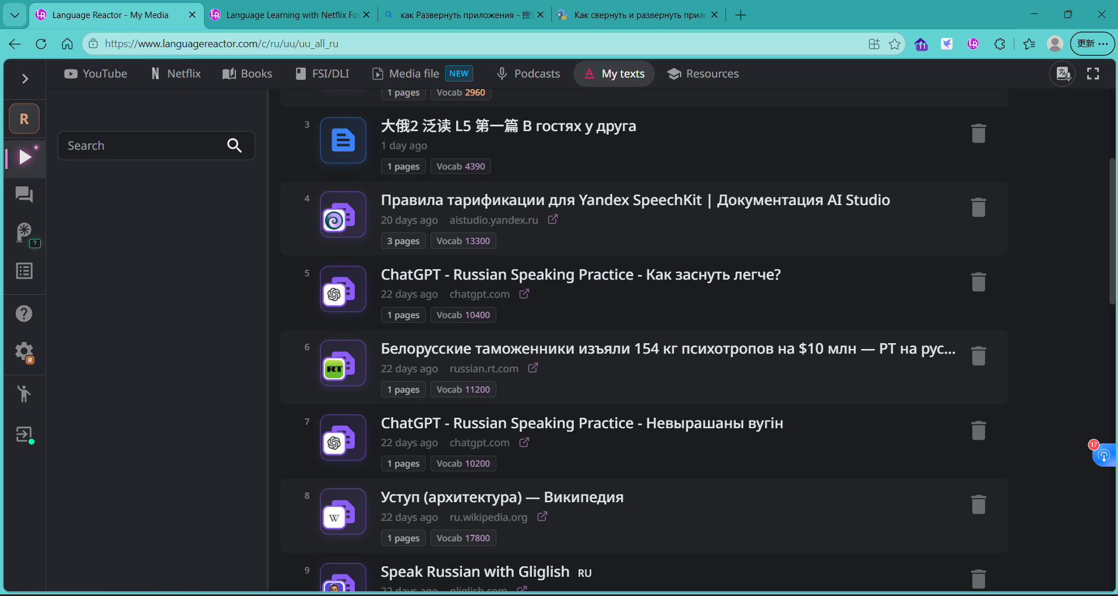Bookmark this page with star icon

[x=895, y=44]
